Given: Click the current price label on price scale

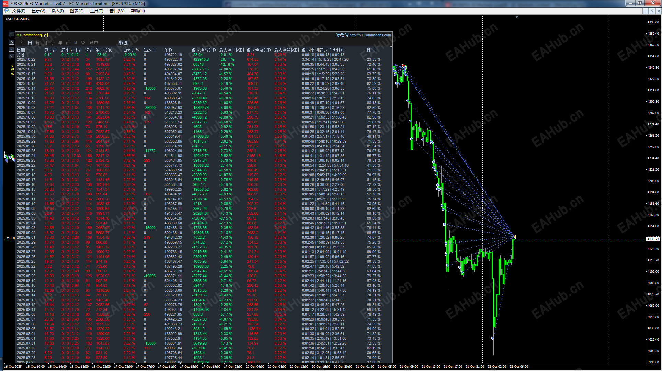Looking at the screenshot, I should 653,239.
